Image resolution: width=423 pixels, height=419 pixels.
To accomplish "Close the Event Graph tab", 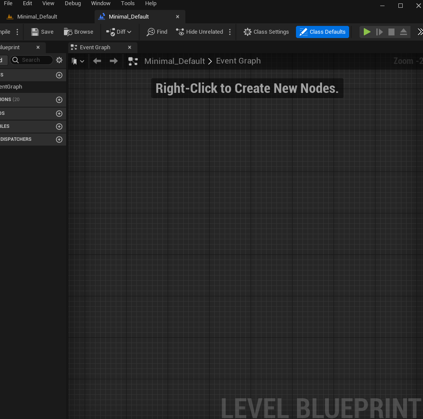I will (x=130, y=48).
